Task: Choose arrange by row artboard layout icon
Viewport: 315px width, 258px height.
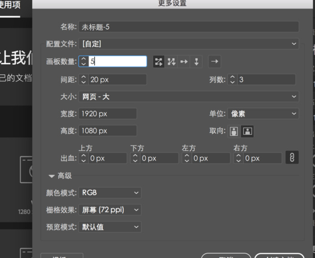Action: point(184,62)
